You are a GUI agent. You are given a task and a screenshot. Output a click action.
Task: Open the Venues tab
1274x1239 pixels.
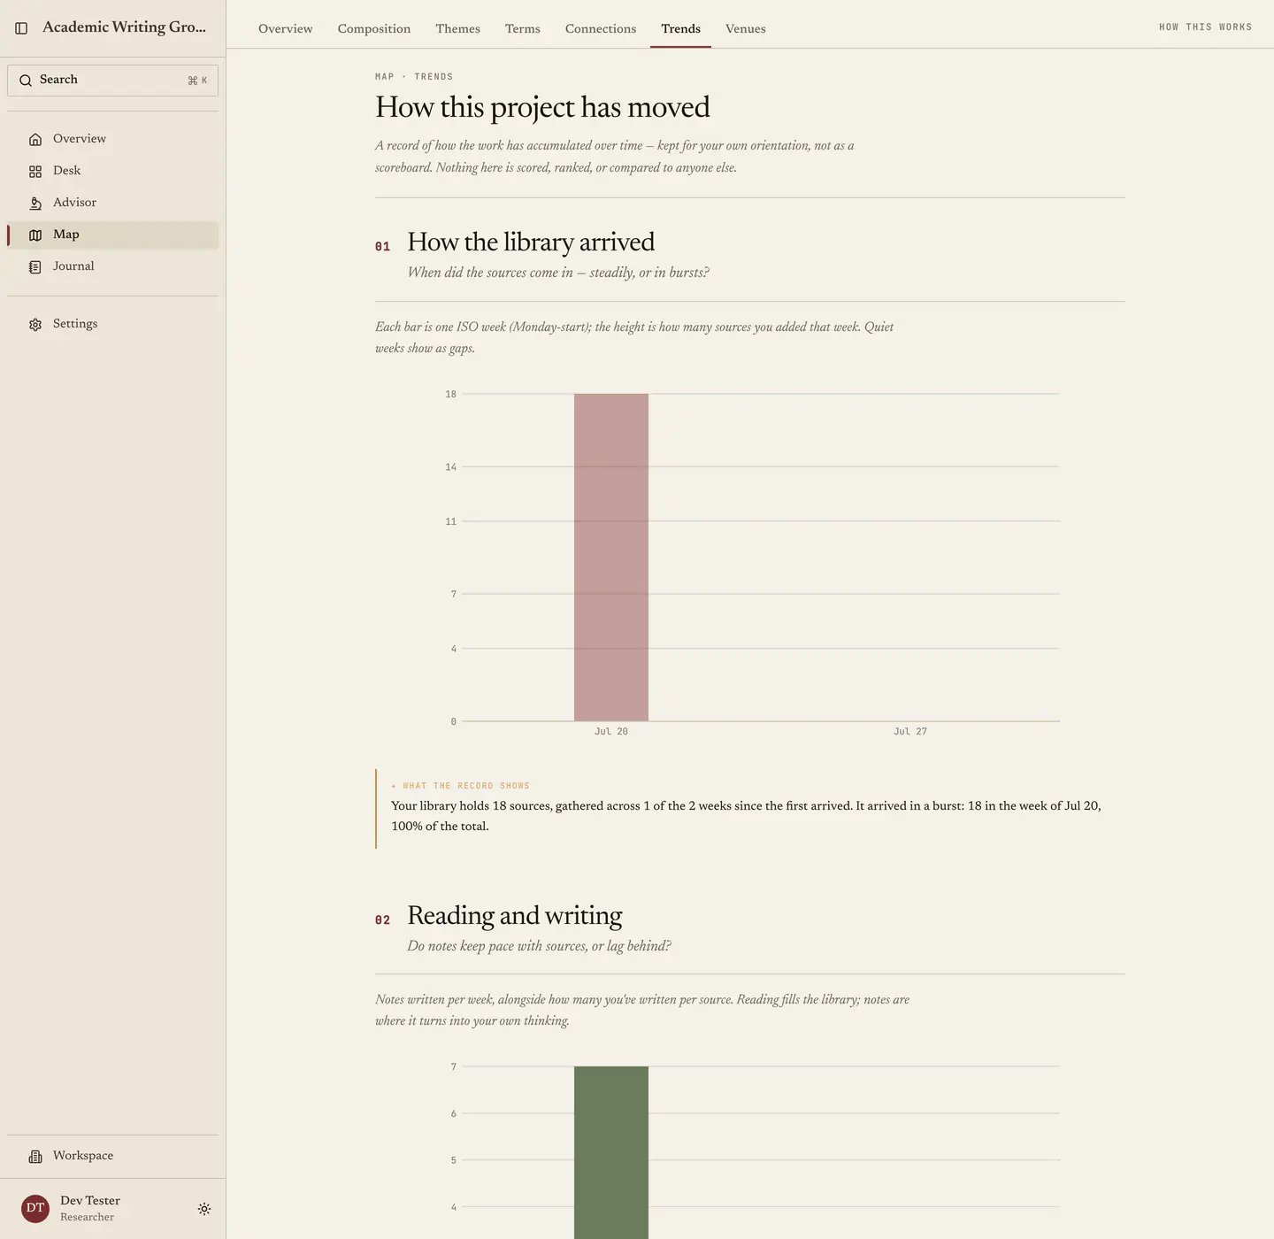coord(746,28)
